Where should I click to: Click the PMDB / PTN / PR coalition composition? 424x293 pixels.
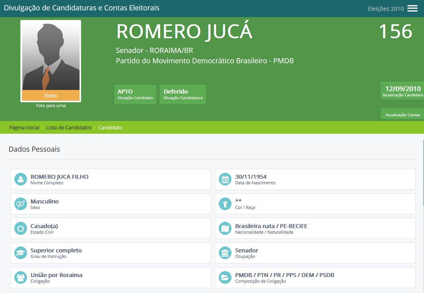coord(284,275)
